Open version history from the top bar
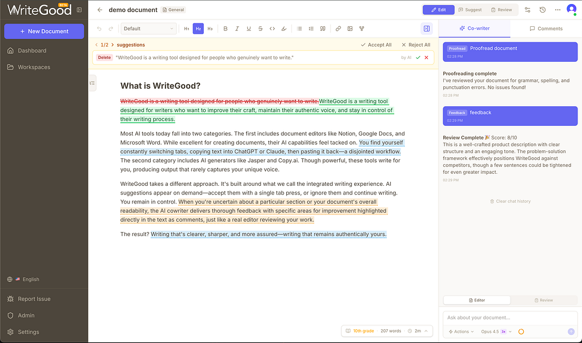 point(542,9)
